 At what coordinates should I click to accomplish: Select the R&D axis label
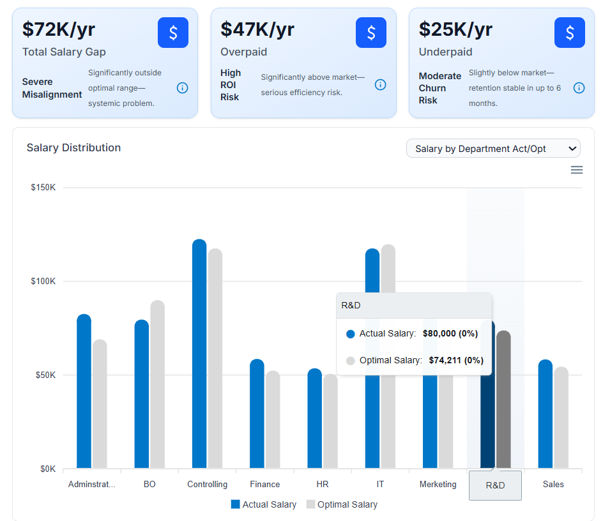click(x=495, y=485)
